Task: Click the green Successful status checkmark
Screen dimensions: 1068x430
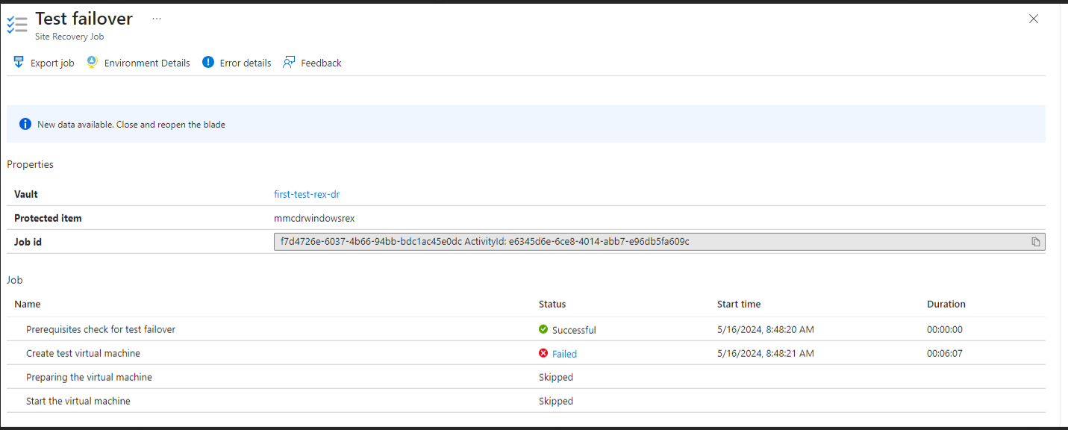Action: pyautogui.click(x=543, y=329)
